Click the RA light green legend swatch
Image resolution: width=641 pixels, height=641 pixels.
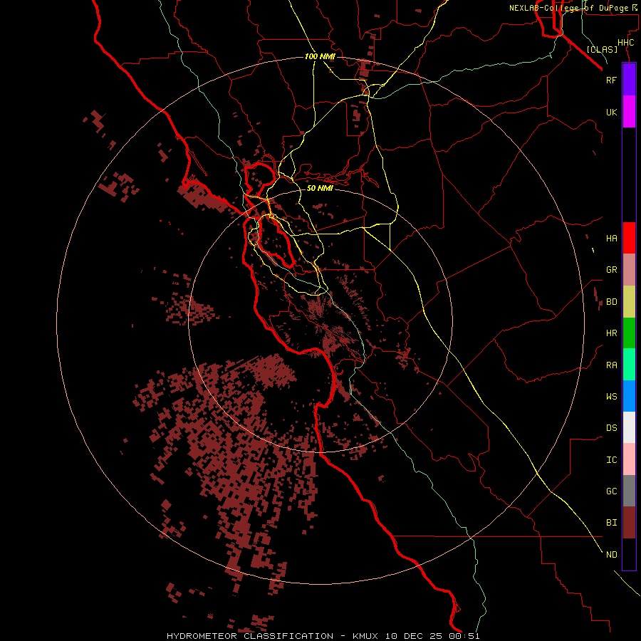[629, 365]
